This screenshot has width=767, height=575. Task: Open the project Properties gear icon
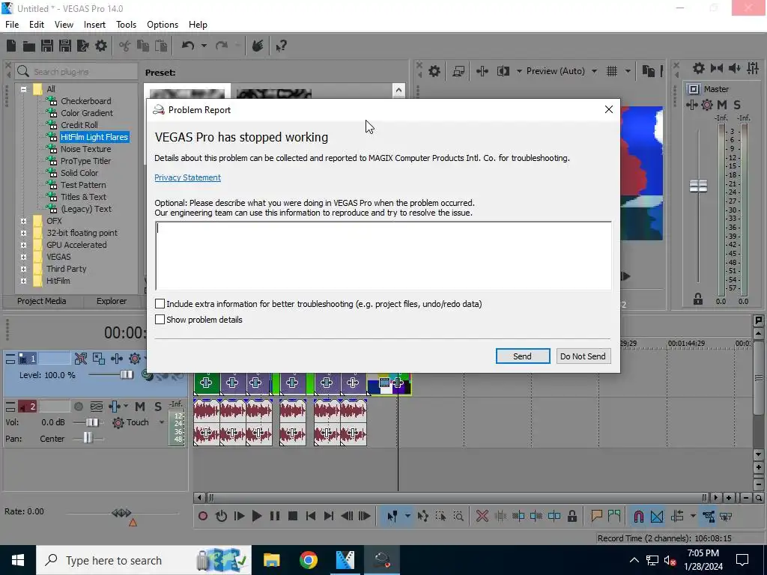coord(101,46)
